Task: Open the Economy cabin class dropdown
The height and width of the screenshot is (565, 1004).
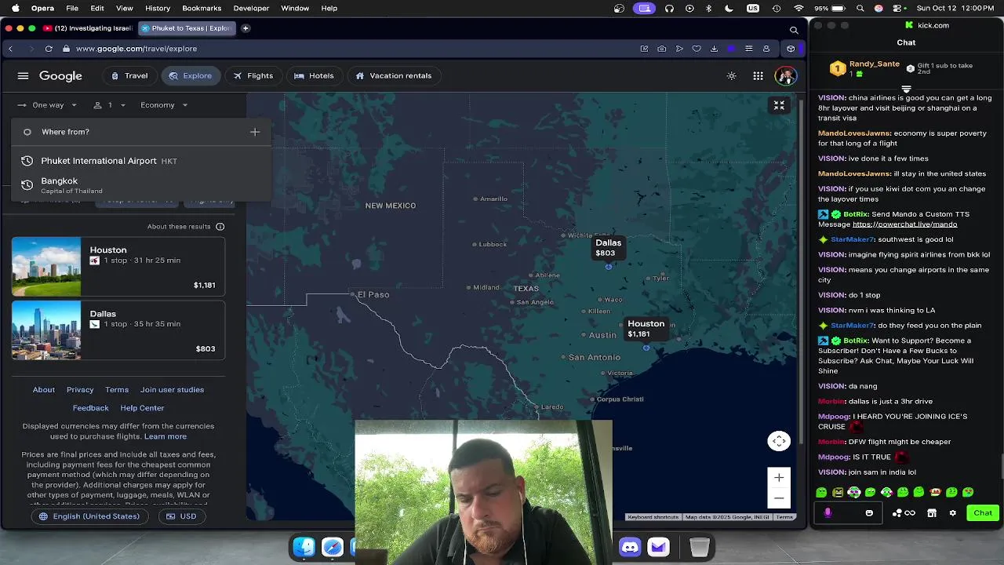Action: (x=164, y=105)
